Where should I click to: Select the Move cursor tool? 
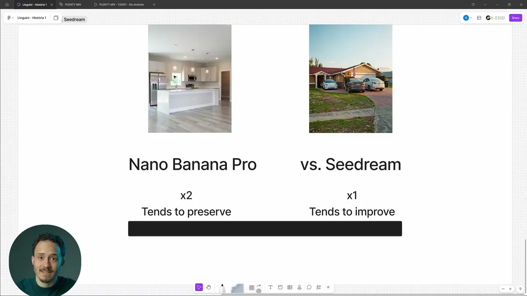[199, 287]
